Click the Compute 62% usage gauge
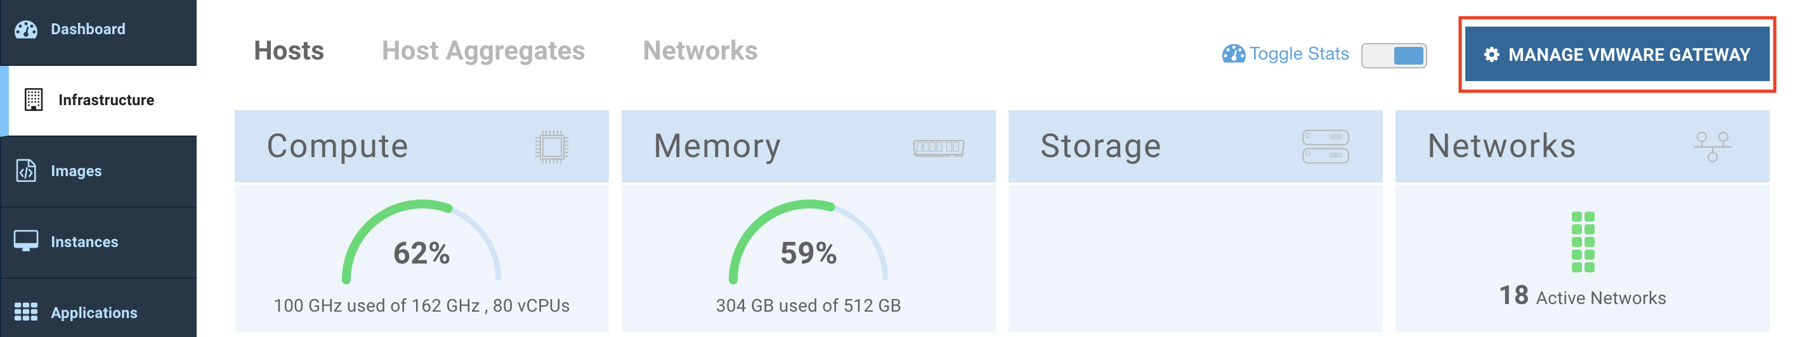Viewport: 1804px width, 337px height. click(421, 245)
